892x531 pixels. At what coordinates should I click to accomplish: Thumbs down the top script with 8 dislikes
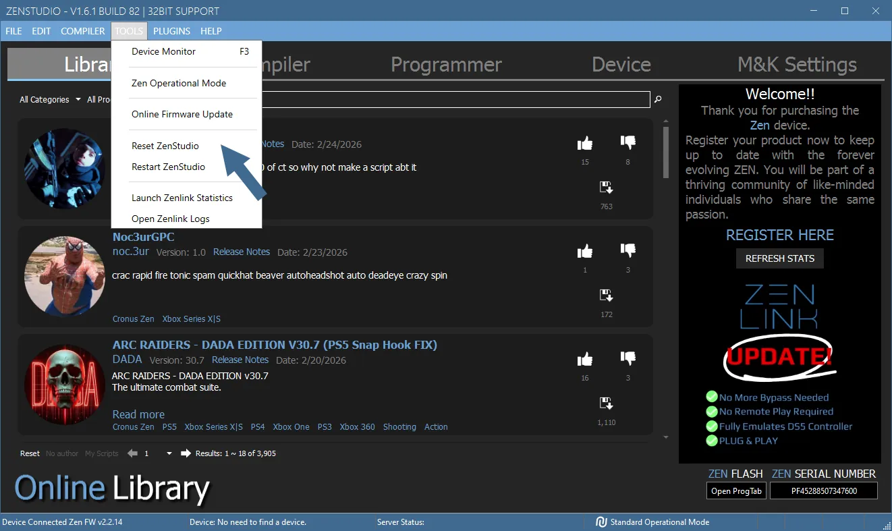[628, 142]
